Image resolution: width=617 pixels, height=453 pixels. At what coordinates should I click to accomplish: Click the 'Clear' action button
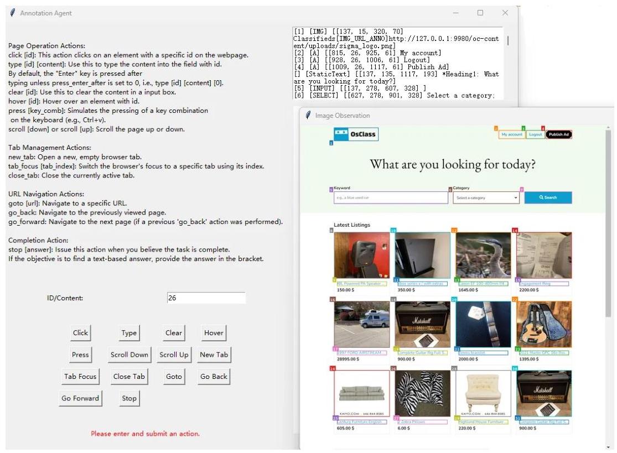174,332
